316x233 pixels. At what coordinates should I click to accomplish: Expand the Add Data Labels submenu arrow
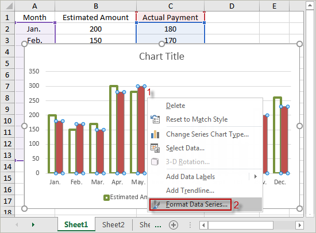point(256,177)
